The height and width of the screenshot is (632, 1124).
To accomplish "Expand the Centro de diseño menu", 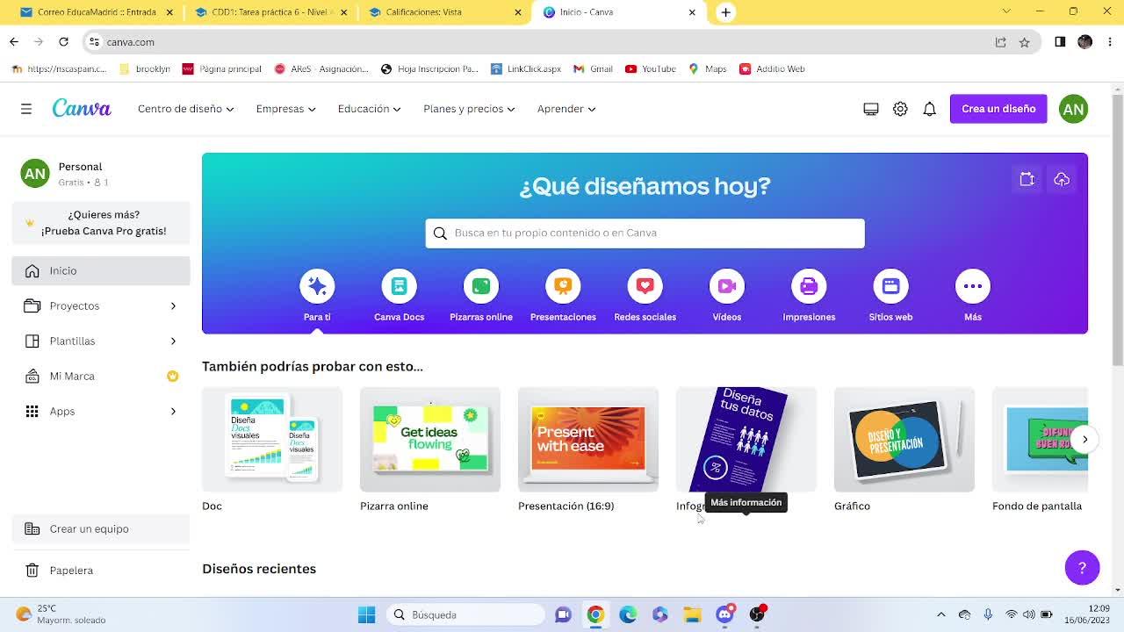I will pyautogui.click(x=185, y=109).
